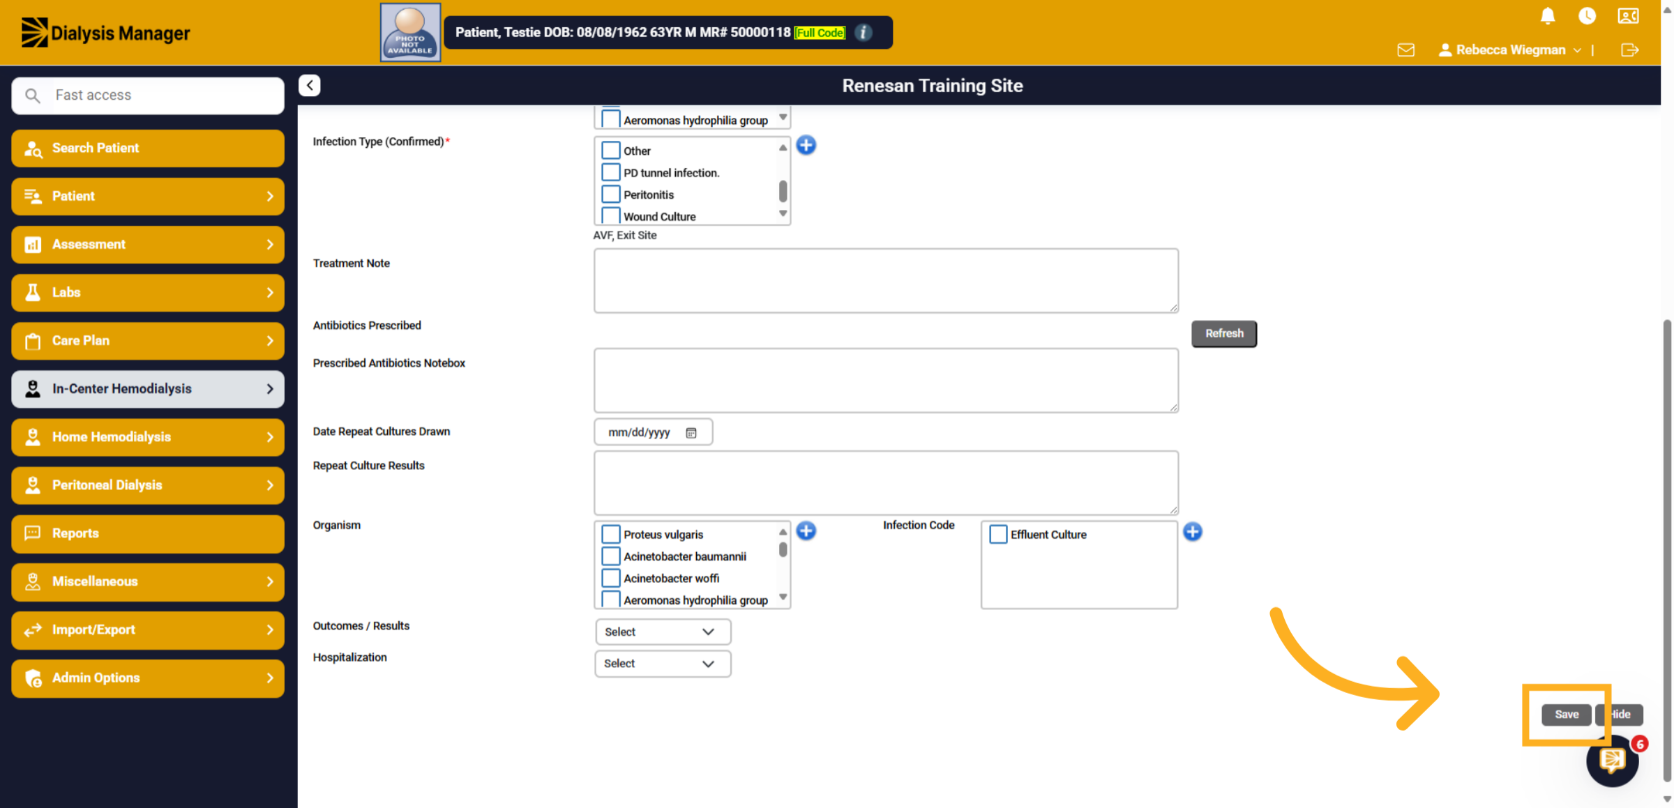Check Acinetobacter baumannii organism
This screenshot has height=808, width=1674.
(x=610, y=556)
